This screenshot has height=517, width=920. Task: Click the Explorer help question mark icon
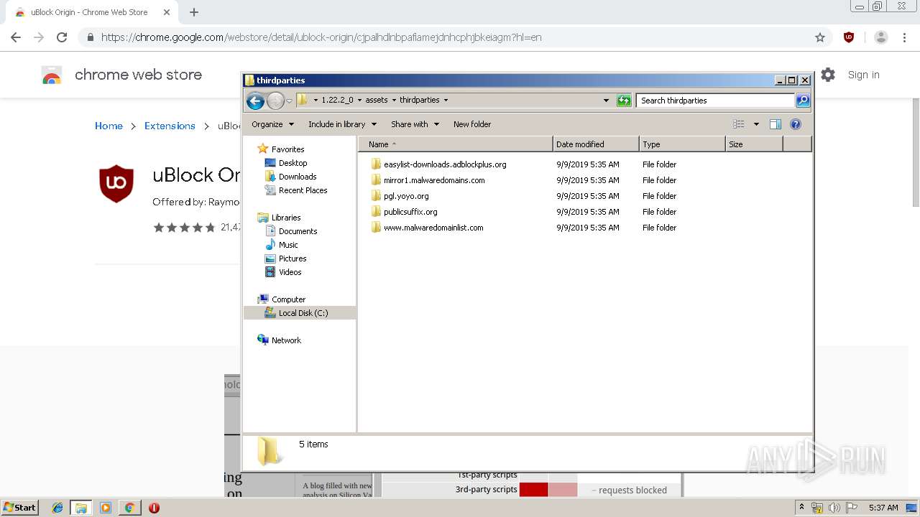(796, 124)
